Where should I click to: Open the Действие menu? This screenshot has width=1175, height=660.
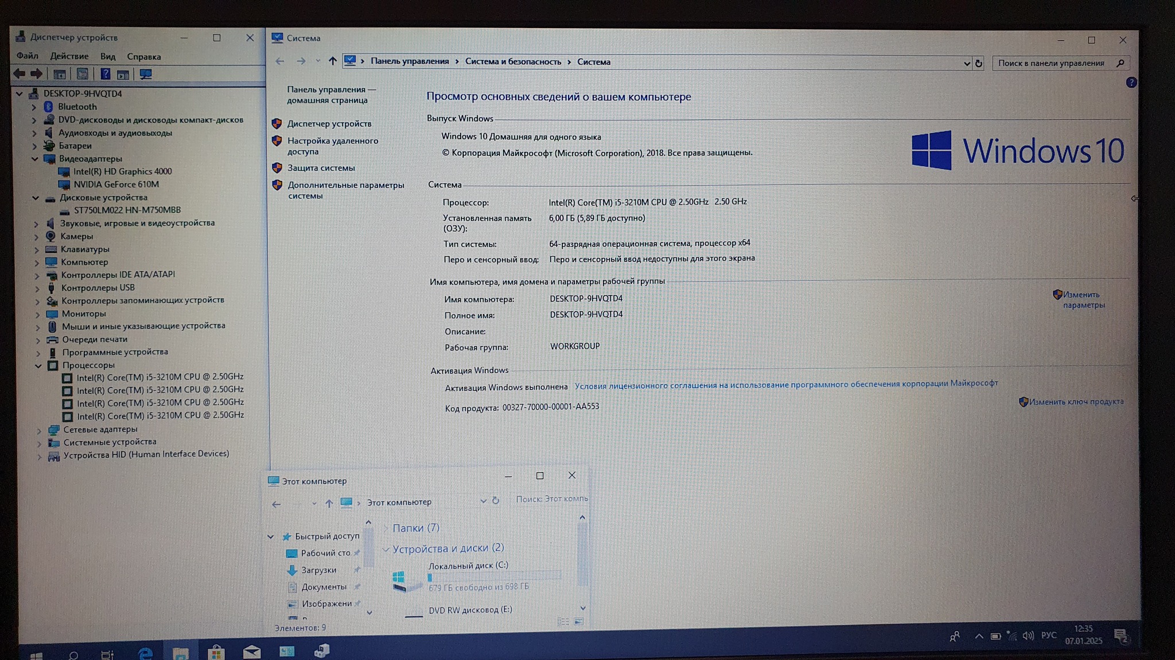coord(69,56)
